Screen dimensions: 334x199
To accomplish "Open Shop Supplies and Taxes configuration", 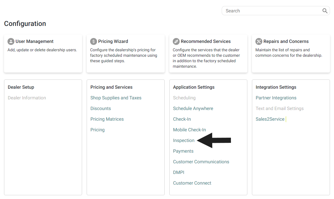I will point(116,98).
